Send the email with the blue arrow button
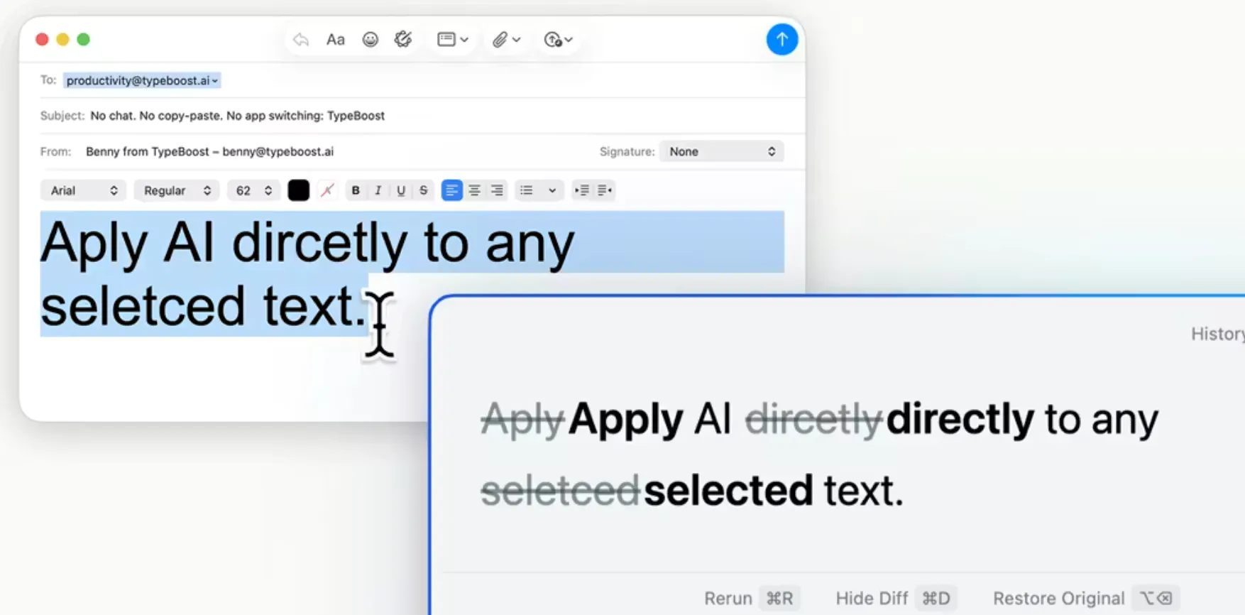The height and width of the screenshot is (615, 1245). coord(781,39)
